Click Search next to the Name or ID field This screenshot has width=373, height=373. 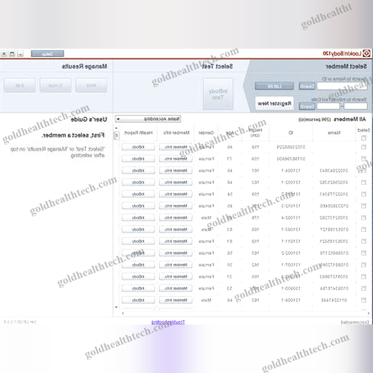click(x=307, y=86)
